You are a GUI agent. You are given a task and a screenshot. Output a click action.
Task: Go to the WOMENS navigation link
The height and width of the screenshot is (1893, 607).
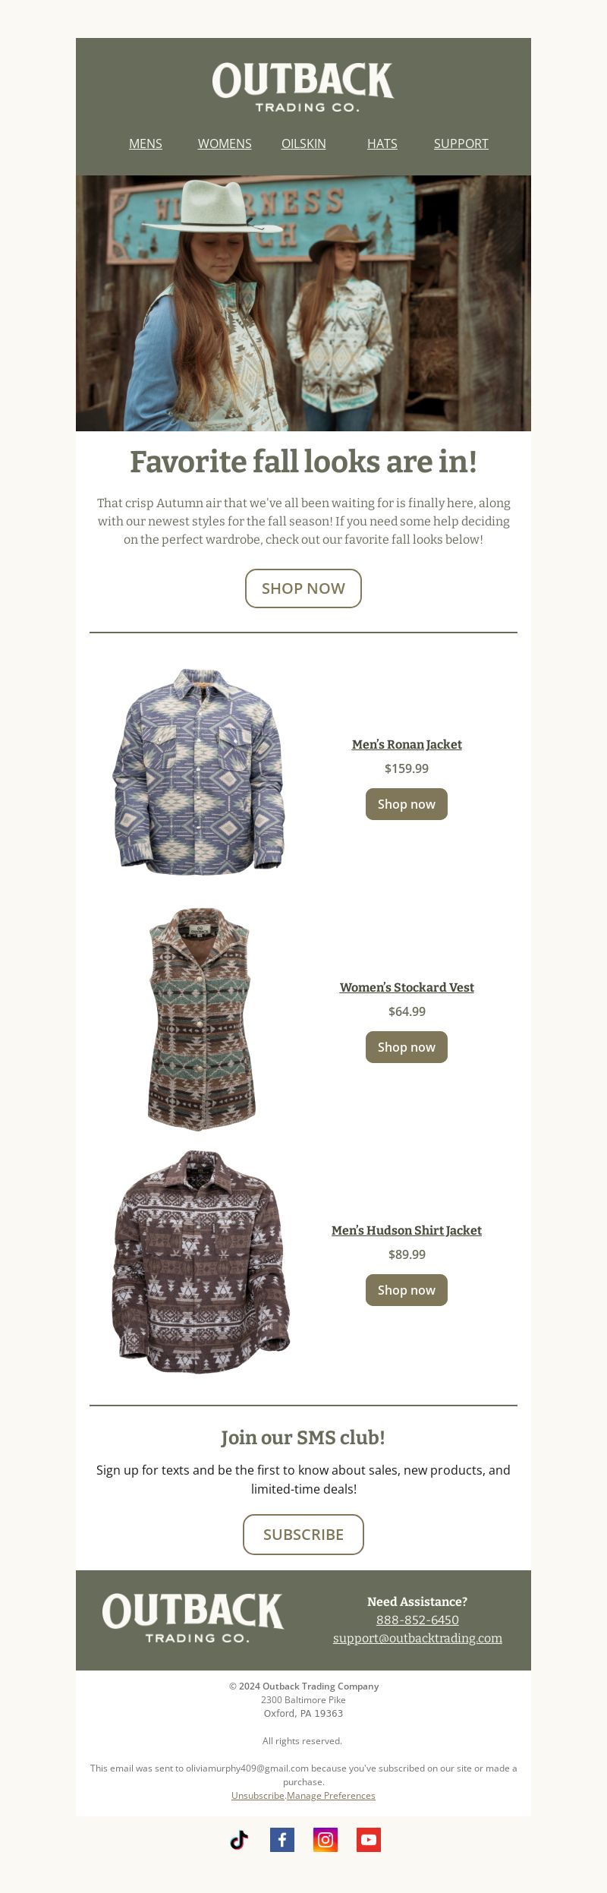click(x=225, y=144)
